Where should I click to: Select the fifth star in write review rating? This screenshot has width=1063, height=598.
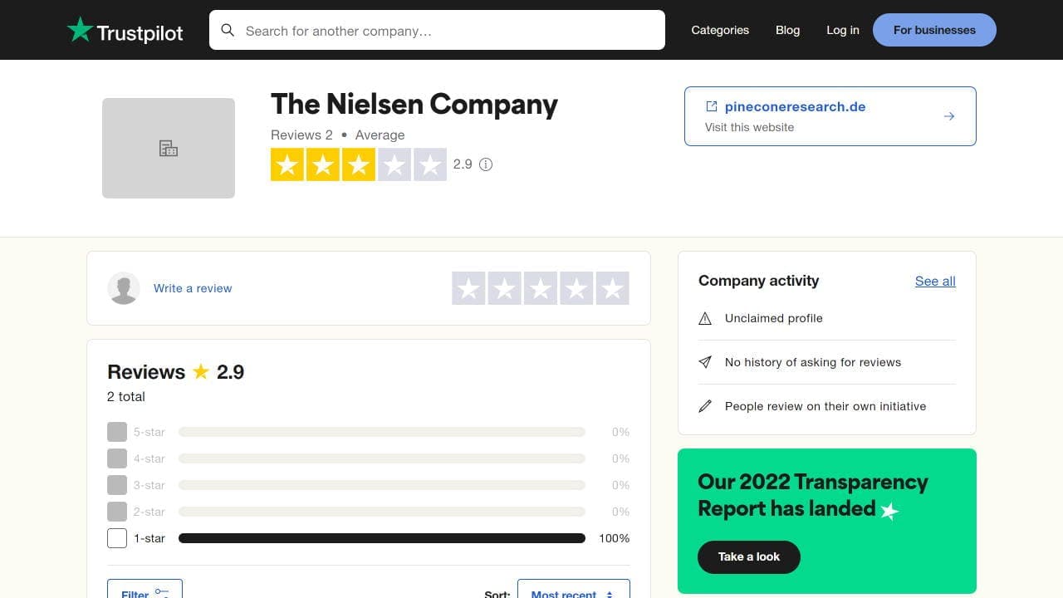pyautogui.click(x=612, y=288)
